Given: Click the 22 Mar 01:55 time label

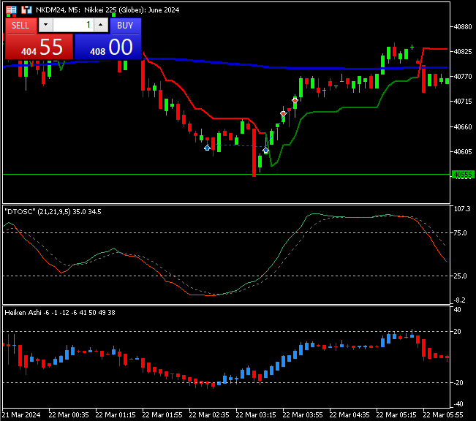Looking at the screenshot, I should pyautogui.click(x=162, y=415).
